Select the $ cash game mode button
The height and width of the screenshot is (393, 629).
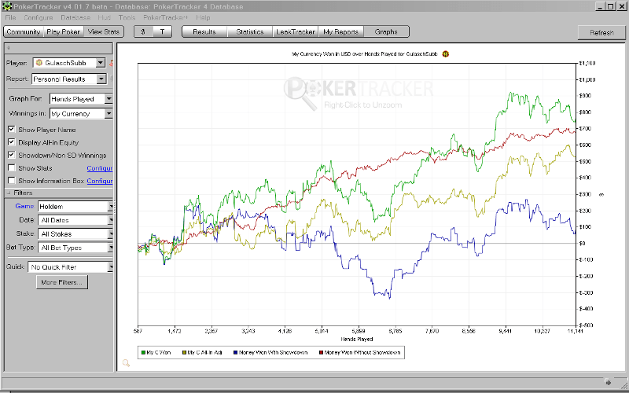142,32
